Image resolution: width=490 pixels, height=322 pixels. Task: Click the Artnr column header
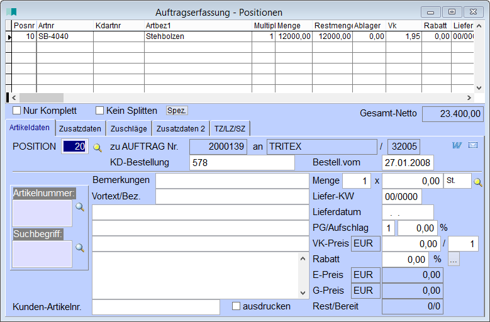(65, 26)
